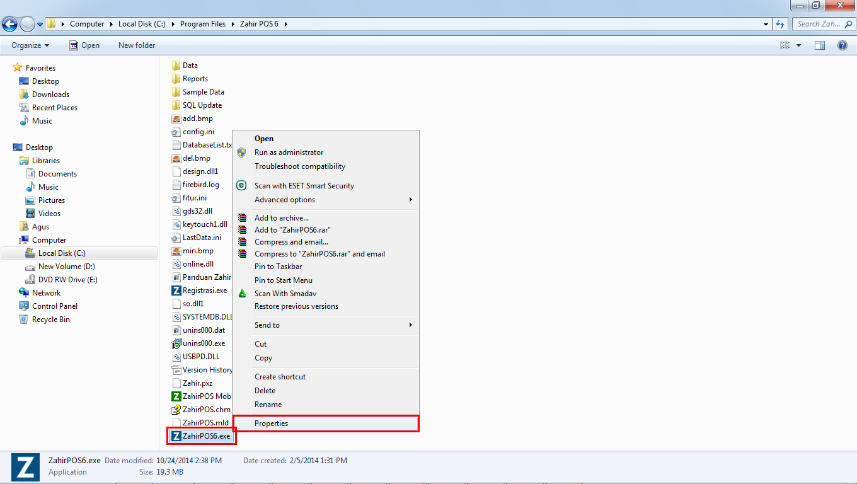Choose Open from the context menu
Image resolution: width=857 pixels, height=484 pixels.
(x=326, y=139)
